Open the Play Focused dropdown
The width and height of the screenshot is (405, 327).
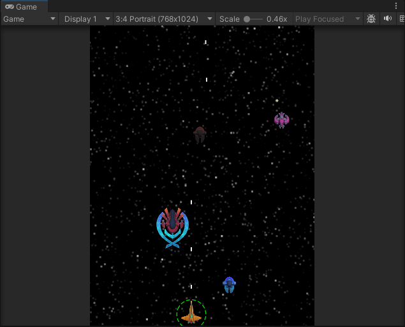[x=328, y=19]
